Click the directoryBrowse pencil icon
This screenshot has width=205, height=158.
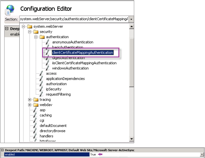(x=35, y=131)
